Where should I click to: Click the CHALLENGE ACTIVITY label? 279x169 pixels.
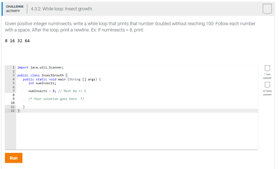pyautogui.click(x=15, y=8)
